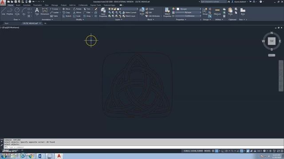Click the search keyword or phrase field

pos(213,2)
